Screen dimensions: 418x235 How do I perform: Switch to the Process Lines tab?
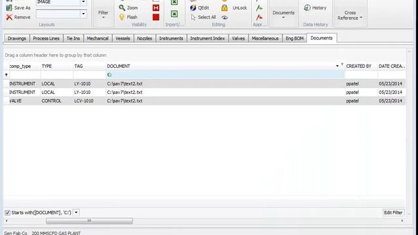[46, 39]
